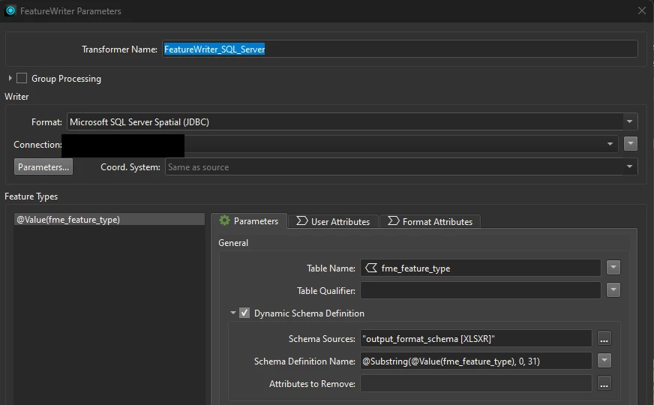Screen dimensions: 654x405
Task: Click the arrow icon on User Attributes tab
Action: point(302,221)
